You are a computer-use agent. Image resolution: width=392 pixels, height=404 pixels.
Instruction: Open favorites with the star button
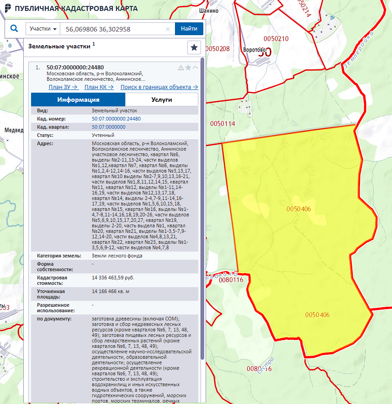(194, 47)
